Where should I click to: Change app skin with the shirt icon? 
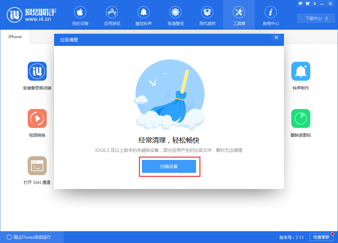[x=308, y=3]
